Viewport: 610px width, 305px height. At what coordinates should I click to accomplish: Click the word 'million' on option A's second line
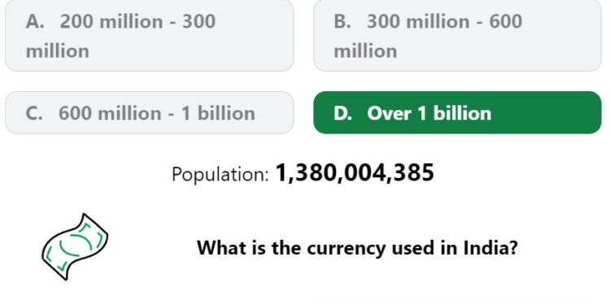[x=57, y=51]
